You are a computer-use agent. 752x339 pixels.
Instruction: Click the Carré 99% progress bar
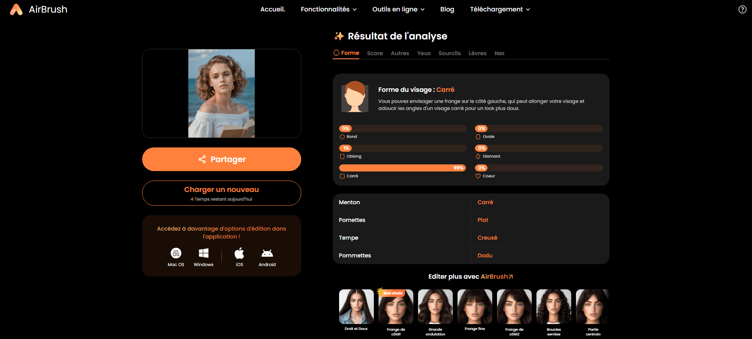coord(403,168)
